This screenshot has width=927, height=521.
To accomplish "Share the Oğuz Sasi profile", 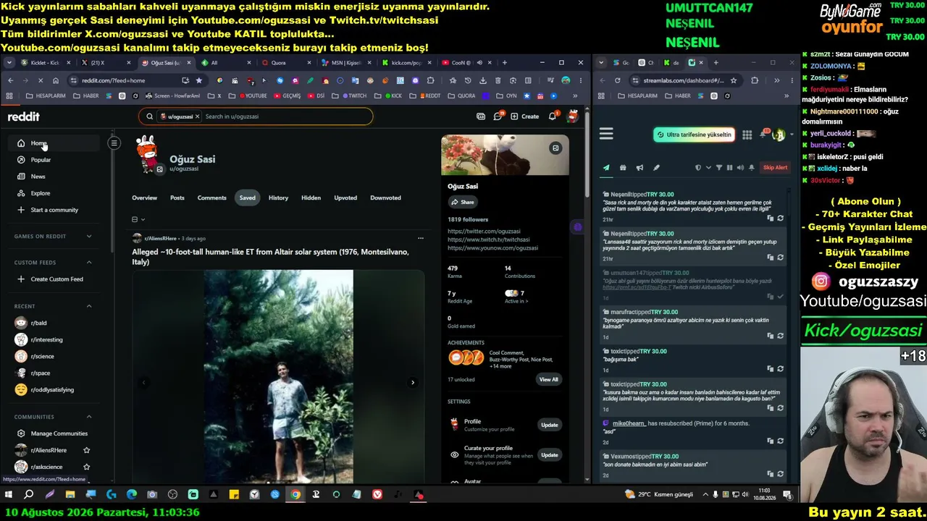I will (462, 202).
